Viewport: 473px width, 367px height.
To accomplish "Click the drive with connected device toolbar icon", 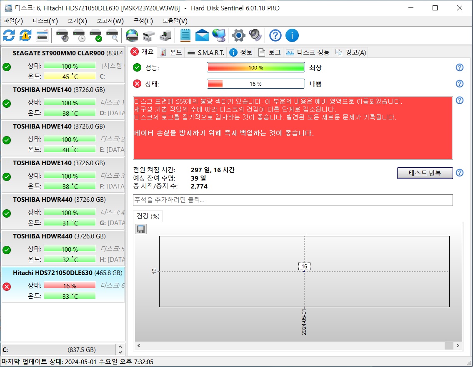I will (x=165, y=35).
